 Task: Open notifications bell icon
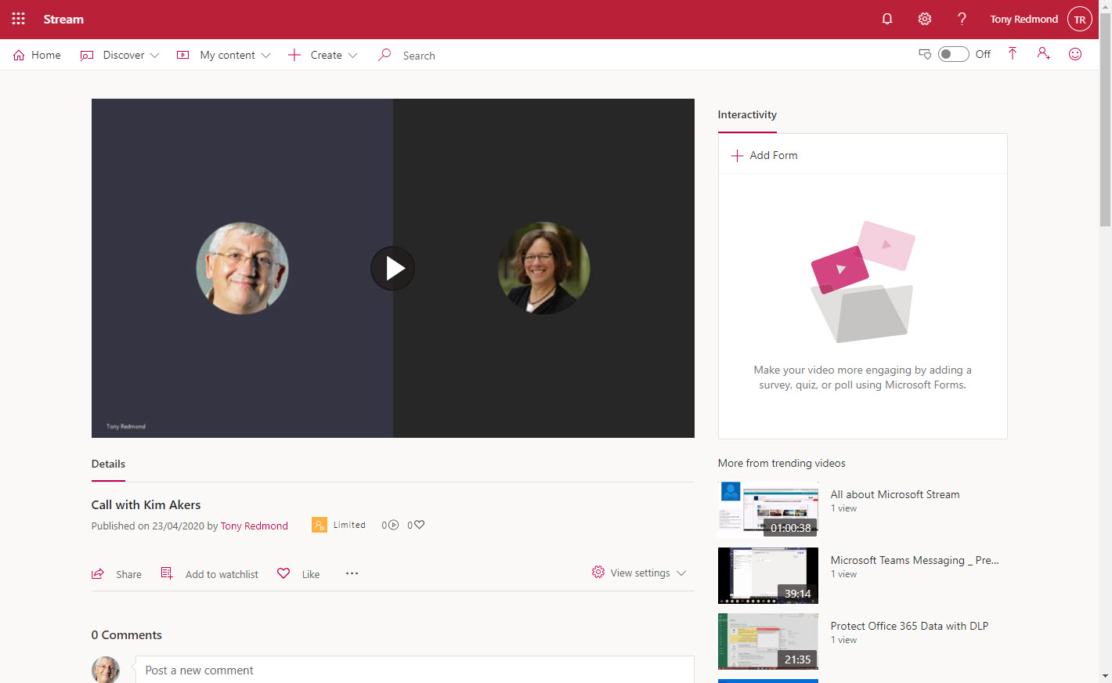click(887, 19)
